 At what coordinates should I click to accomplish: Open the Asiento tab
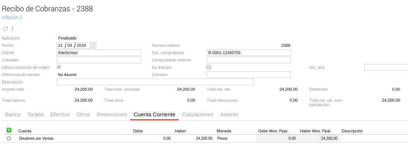point(229,114)
